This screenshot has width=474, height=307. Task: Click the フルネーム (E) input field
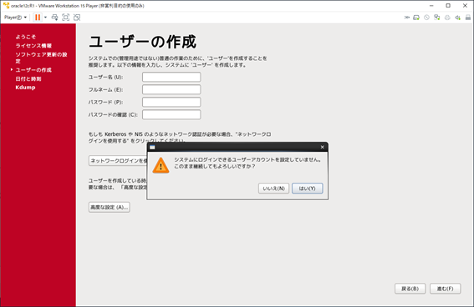click(171, 89)
